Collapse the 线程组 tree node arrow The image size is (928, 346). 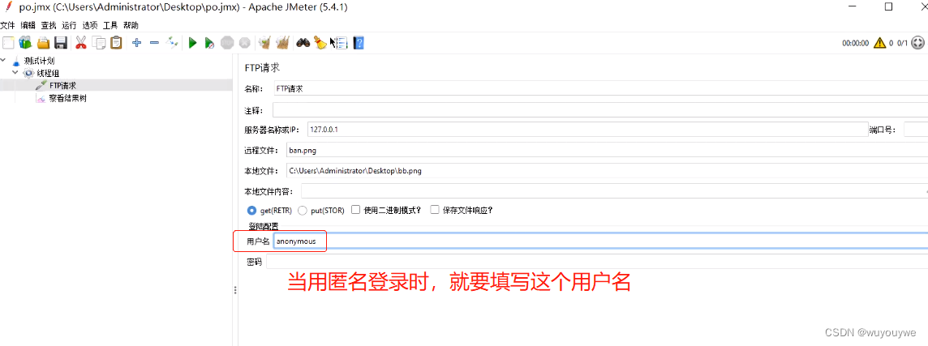[x=15, y=73]
